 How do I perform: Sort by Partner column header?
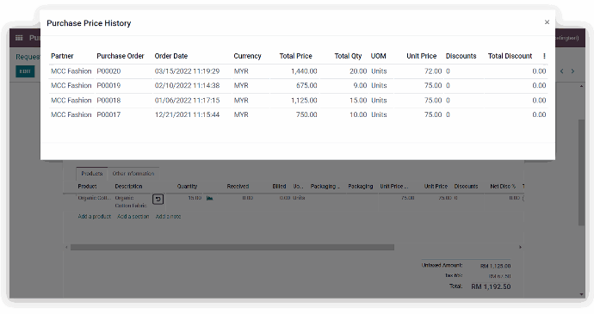(62, 56)
